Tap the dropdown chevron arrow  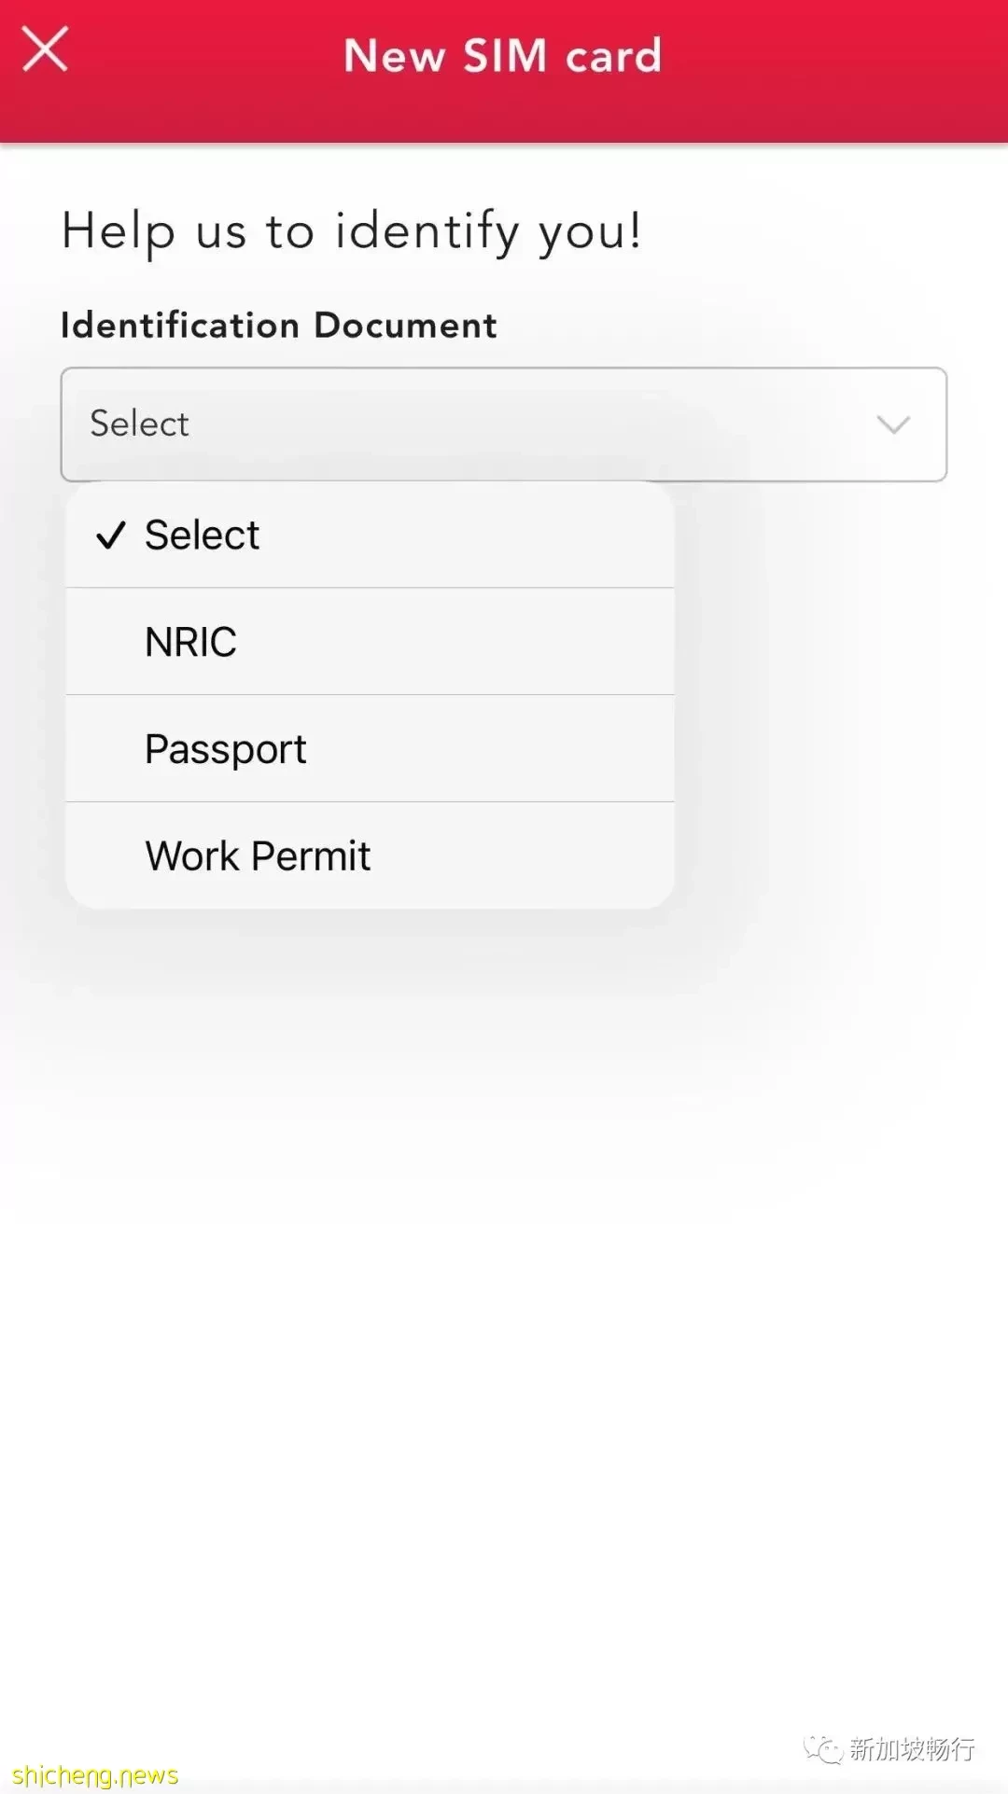[x=893, y=425]
